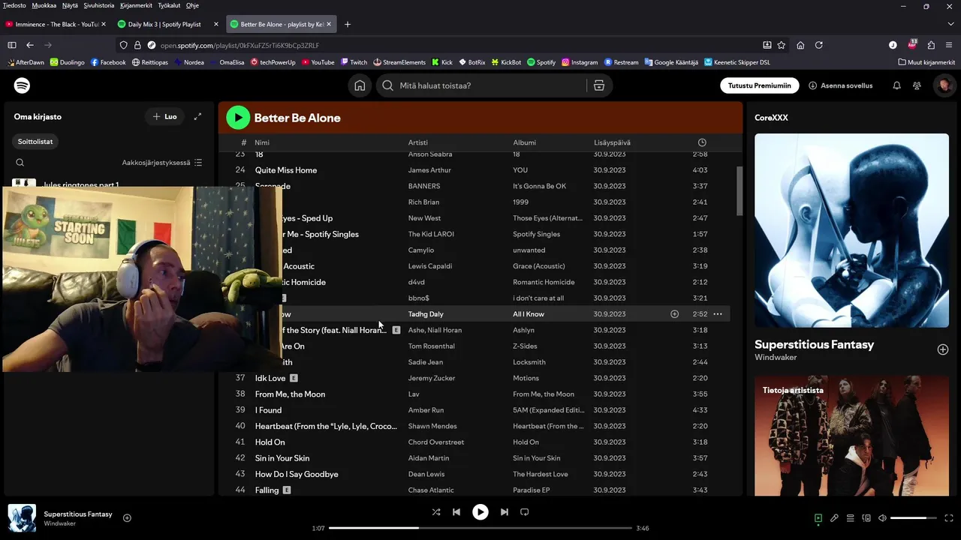
Task: Reload the current page
Action: (x=819, y=45)
